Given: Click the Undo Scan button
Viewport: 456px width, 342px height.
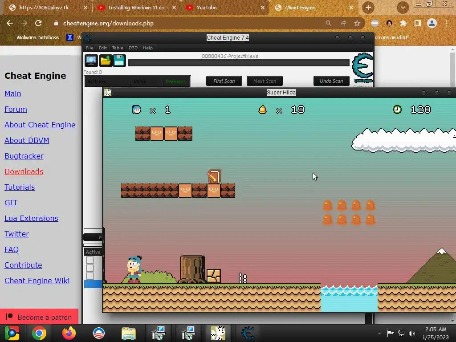Looking at the screenshot, I should 331,81.
